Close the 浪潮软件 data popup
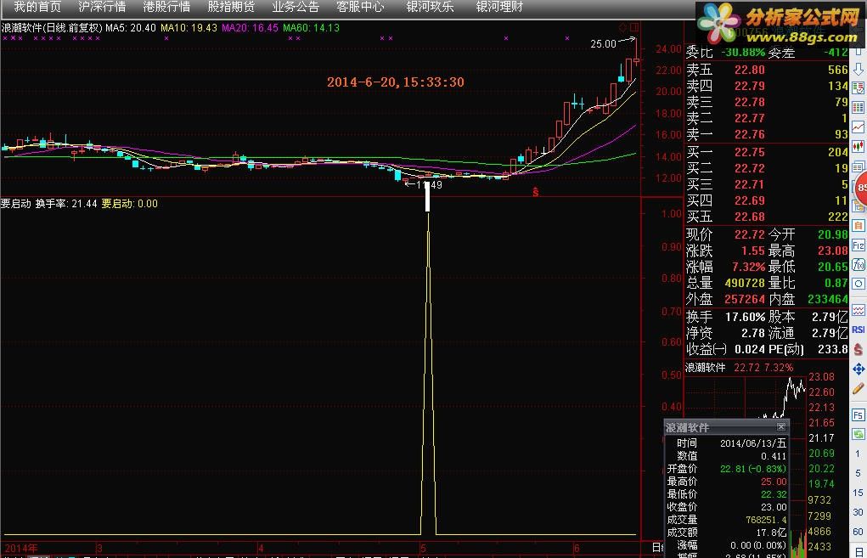The image size is (867, 558). tap(780, 426)
